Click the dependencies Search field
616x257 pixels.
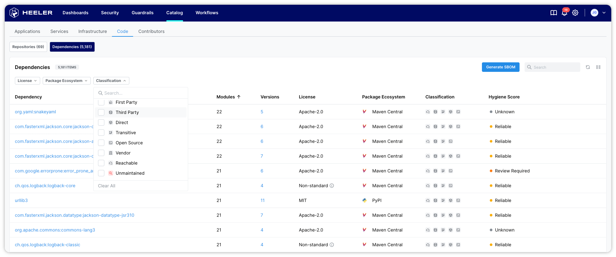555,67
